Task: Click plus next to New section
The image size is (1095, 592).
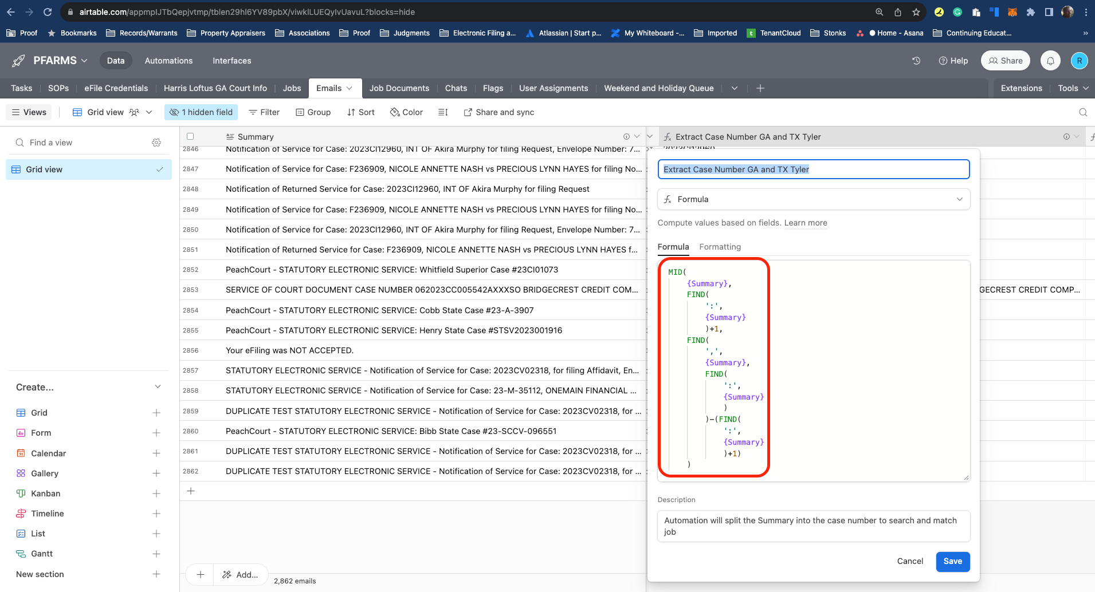Action: 156,574
